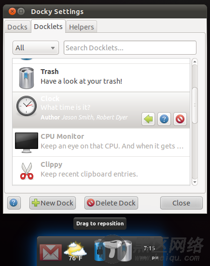
Task: Click the weather 76°F dock icon
Action: click(x=75, y=251)
